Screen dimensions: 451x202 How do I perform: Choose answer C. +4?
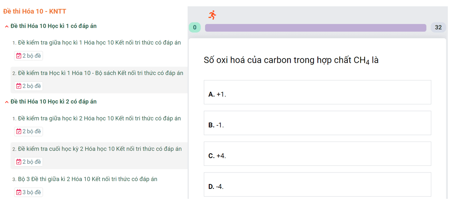pyautogui.click(x=317, y=154)
